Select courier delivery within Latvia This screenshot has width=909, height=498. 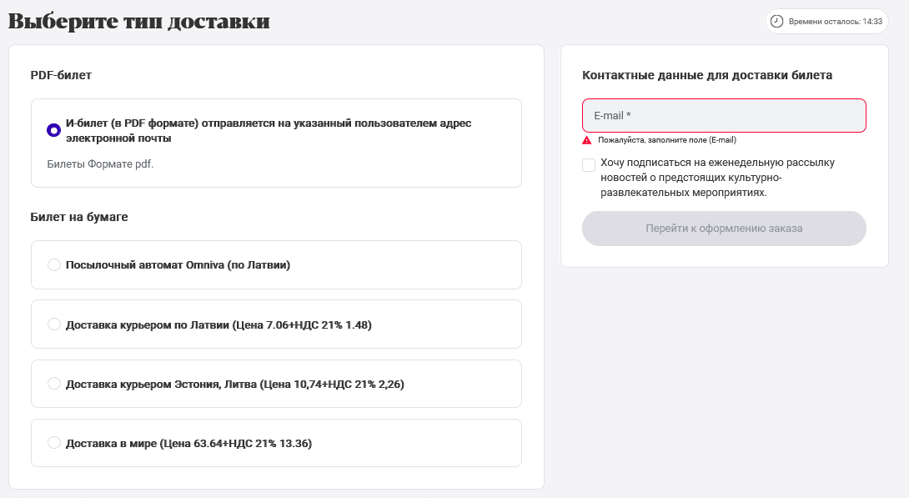(54, 324)
